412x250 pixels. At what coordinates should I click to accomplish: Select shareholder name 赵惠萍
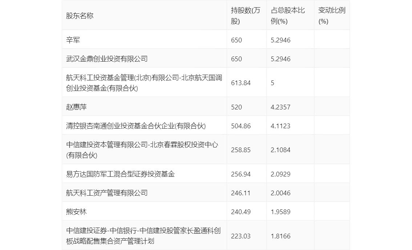pyautogui.click(x=76, y=107)
